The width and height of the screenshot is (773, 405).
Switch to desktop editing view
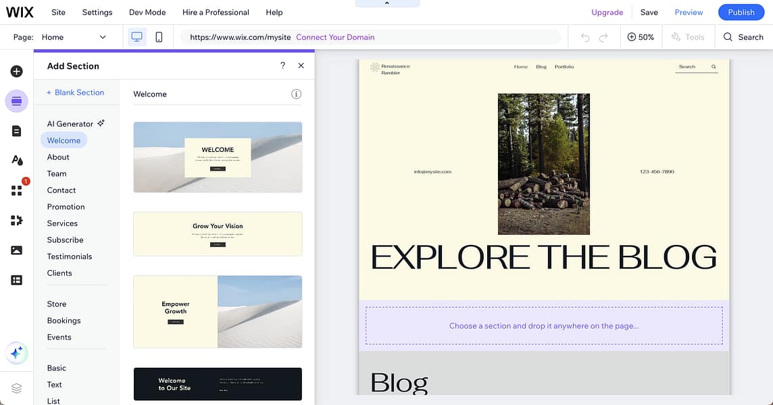pyautogui.click(x=137, y=37)
